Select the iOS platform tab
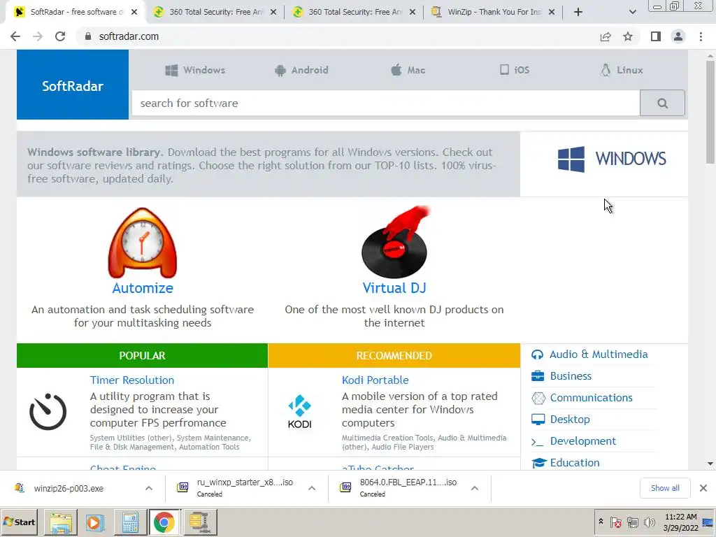This screenshot has width=716, height=537. [514, 71]
